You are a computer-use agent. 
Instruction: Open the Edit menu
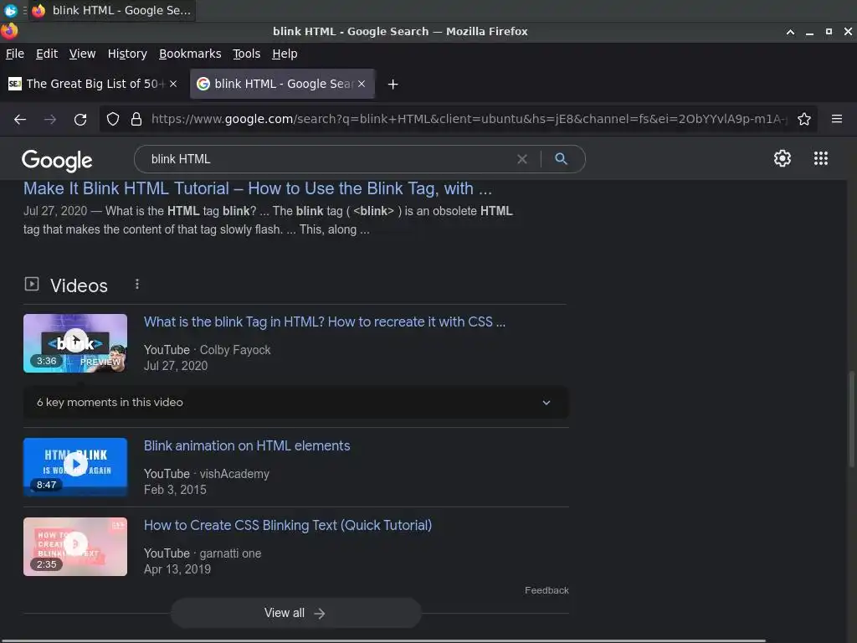click(x=47, y=54)
